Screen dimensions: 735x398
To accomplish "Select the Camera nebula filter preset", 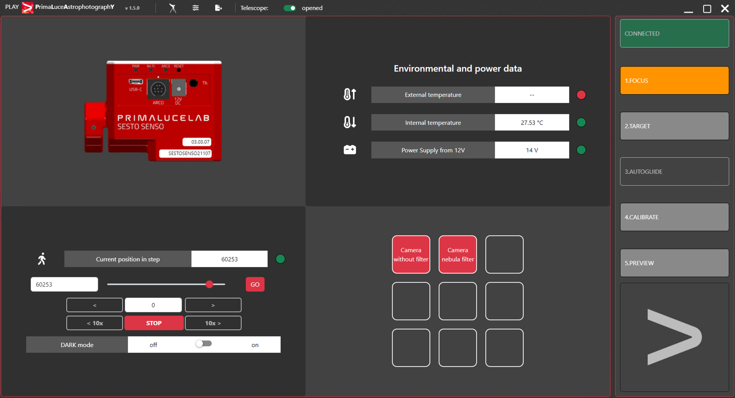I will pos(458,254).
